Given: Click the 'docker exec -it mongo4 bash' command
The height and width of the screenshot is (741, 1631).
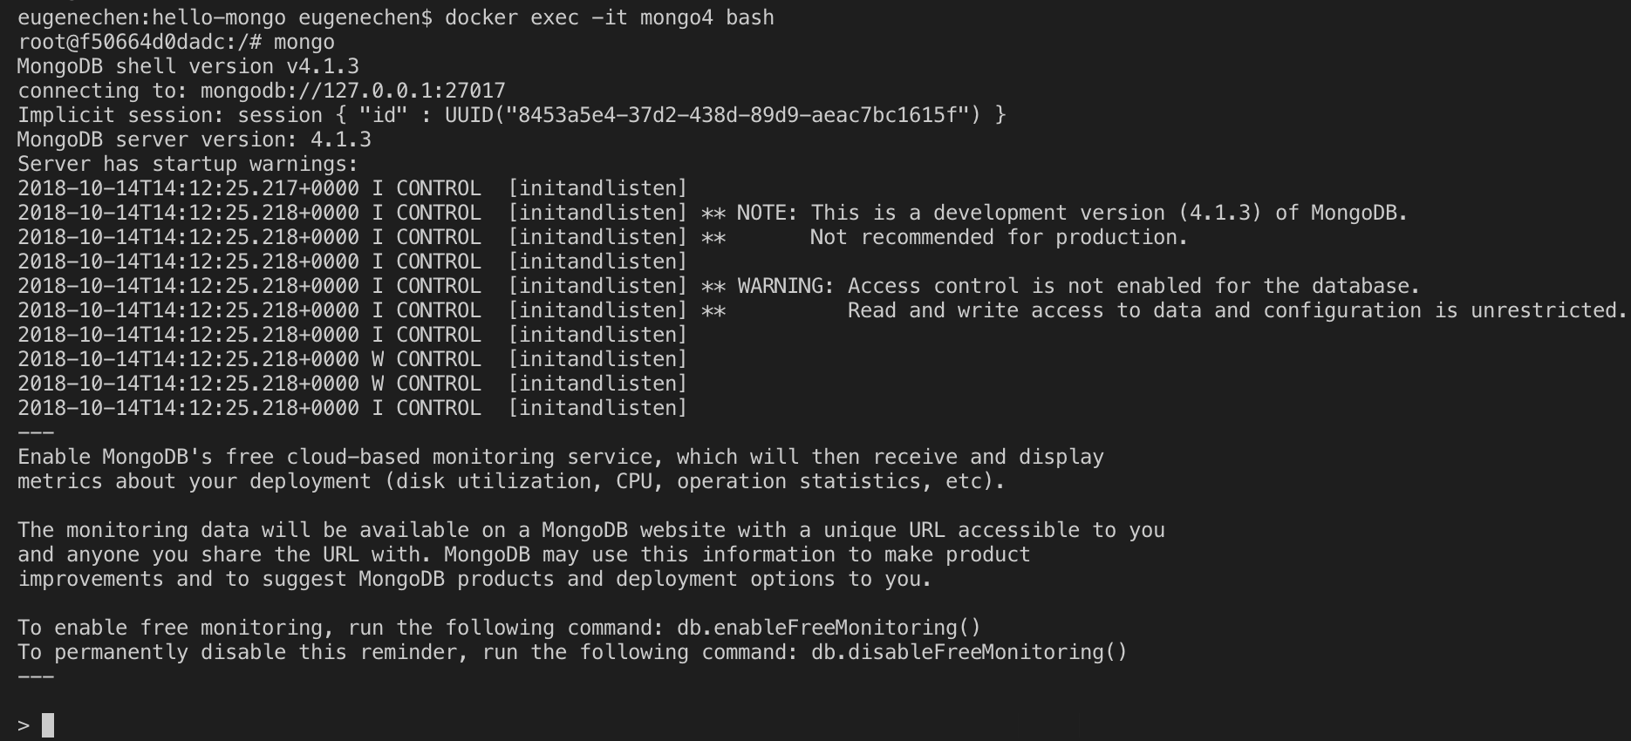Looking at the screenshot, I should click(x=609, y=17).
